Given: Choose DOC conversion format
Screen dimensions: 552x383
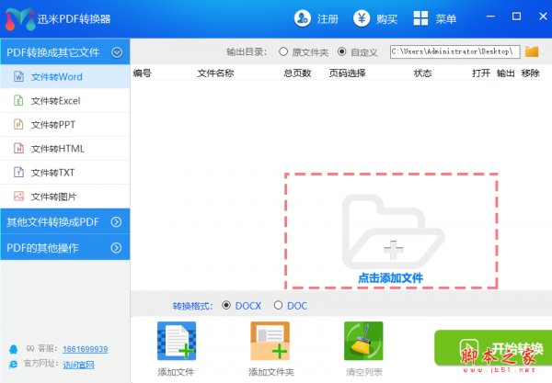Looking at the screenshot, I should (278, 305).
